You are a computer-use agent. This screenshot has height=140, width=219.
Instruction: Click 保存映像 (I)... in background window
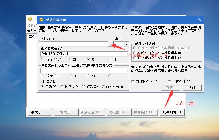coord(145,112)
